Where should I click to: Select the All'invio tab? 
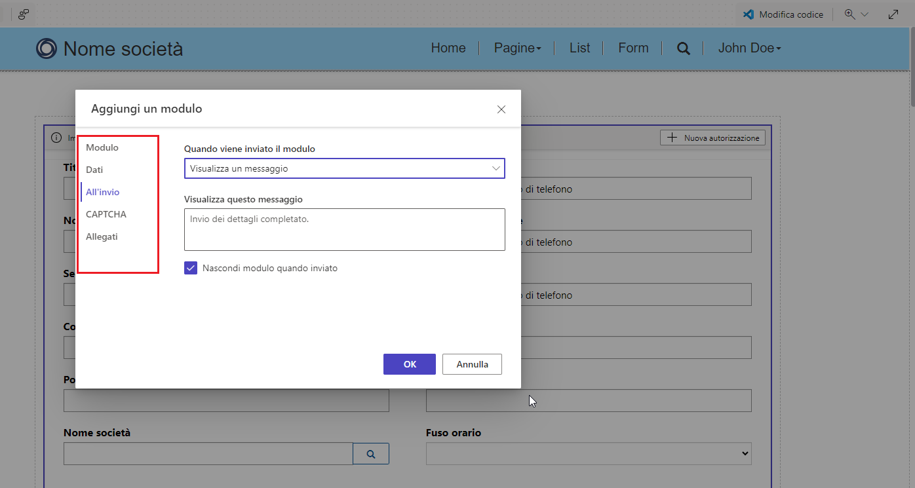click(103, 192)
